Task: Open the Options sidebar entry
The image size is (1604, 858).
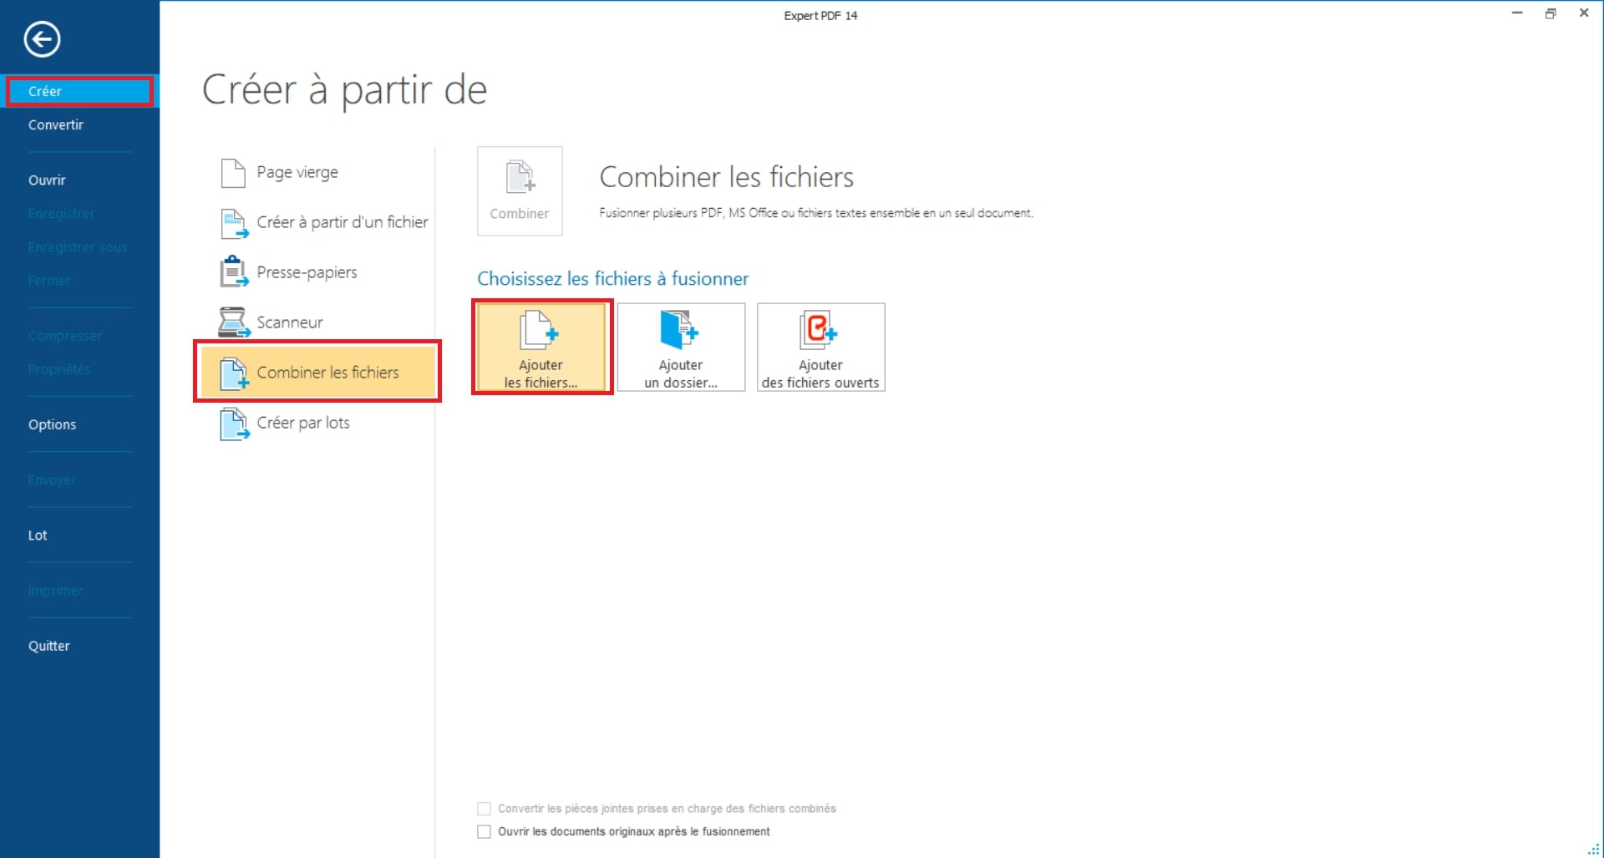Action: (52, 424)
